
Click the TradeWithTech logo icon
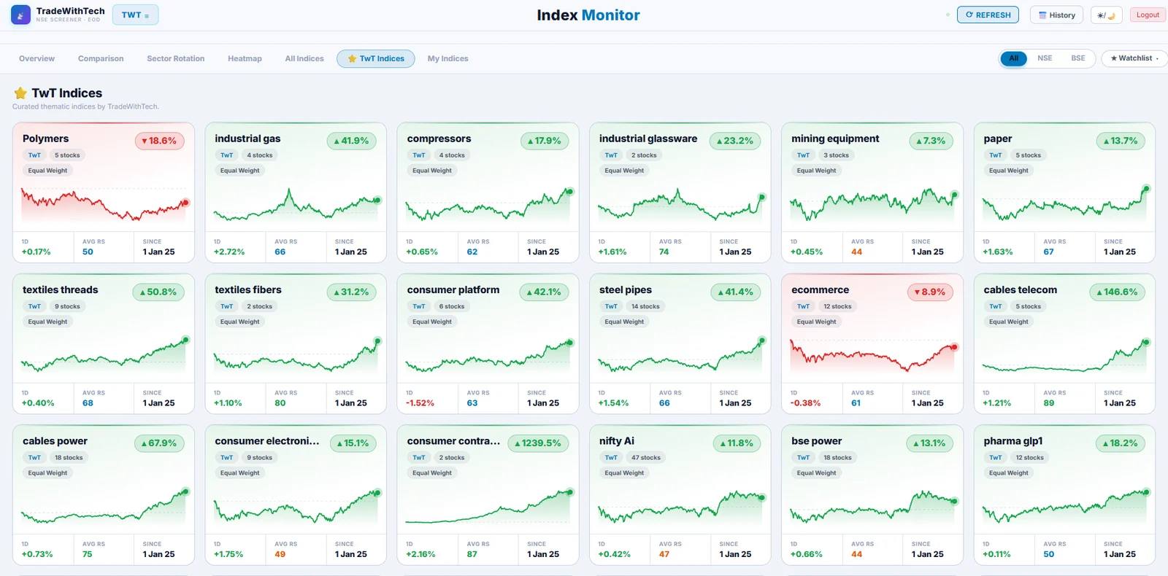tap(20, 15)
